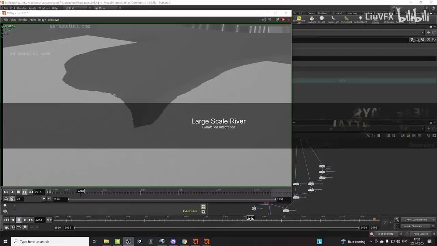Viewport: 437px width, 246px height.
Task: Stop playback on Houdini playbar
Action: pos(19,220)
